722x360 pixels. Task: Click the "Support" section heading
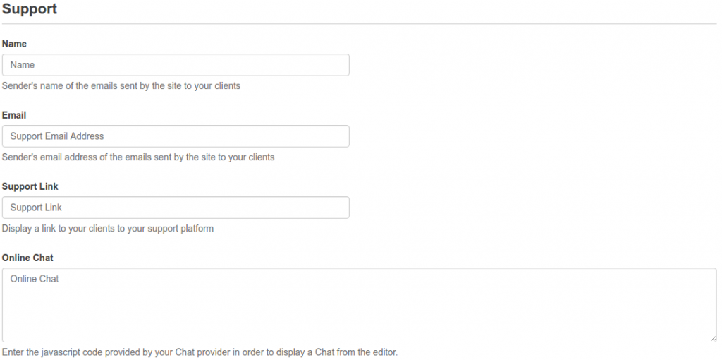coord(30,9)
